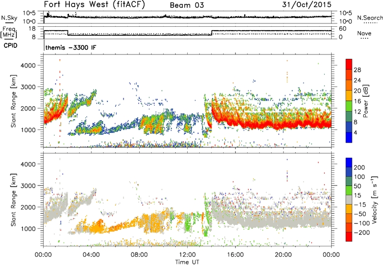383x265 pixels.
Task: Click the '28' value on the power scale
Action: point(357,70)
